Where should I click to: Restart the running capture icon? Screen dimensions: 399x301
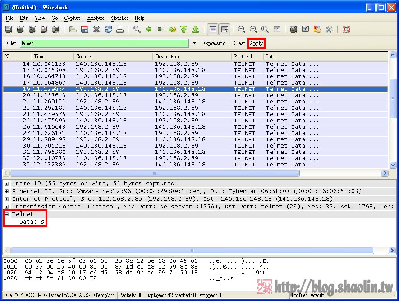(55, 29)
